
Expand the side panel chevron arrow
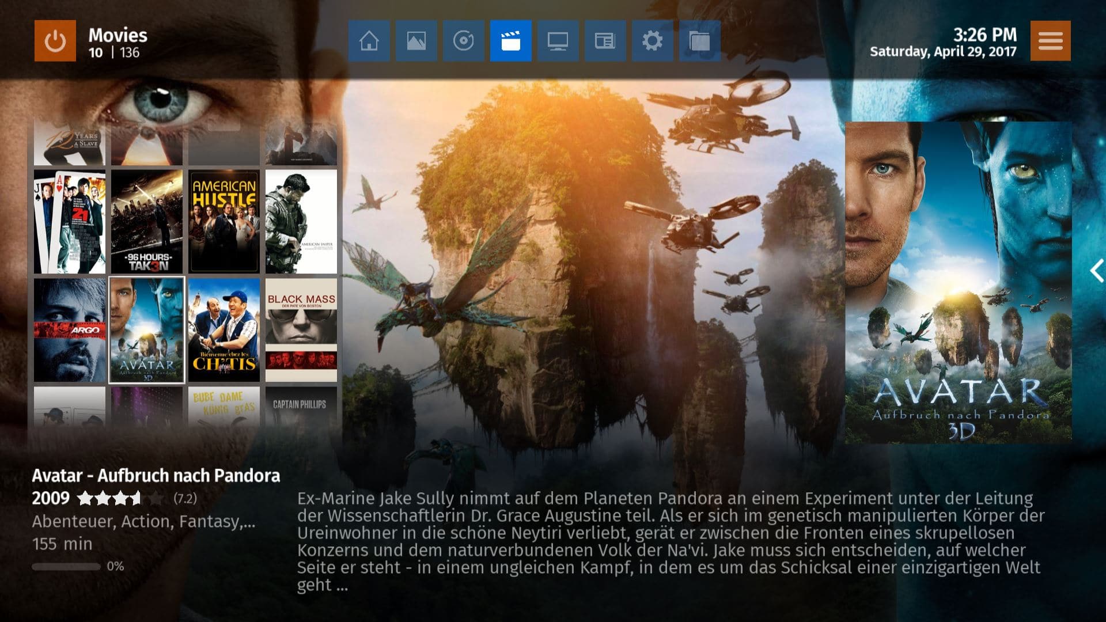coord(1096,271)
